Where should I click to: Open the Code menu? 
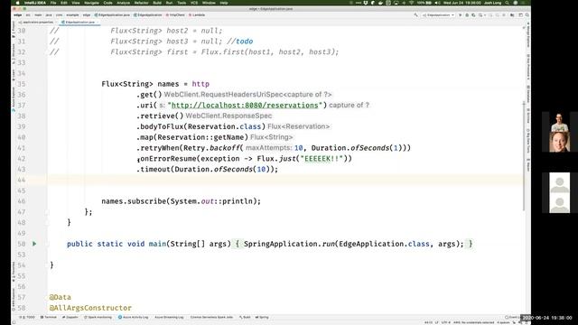pos(107,3)
